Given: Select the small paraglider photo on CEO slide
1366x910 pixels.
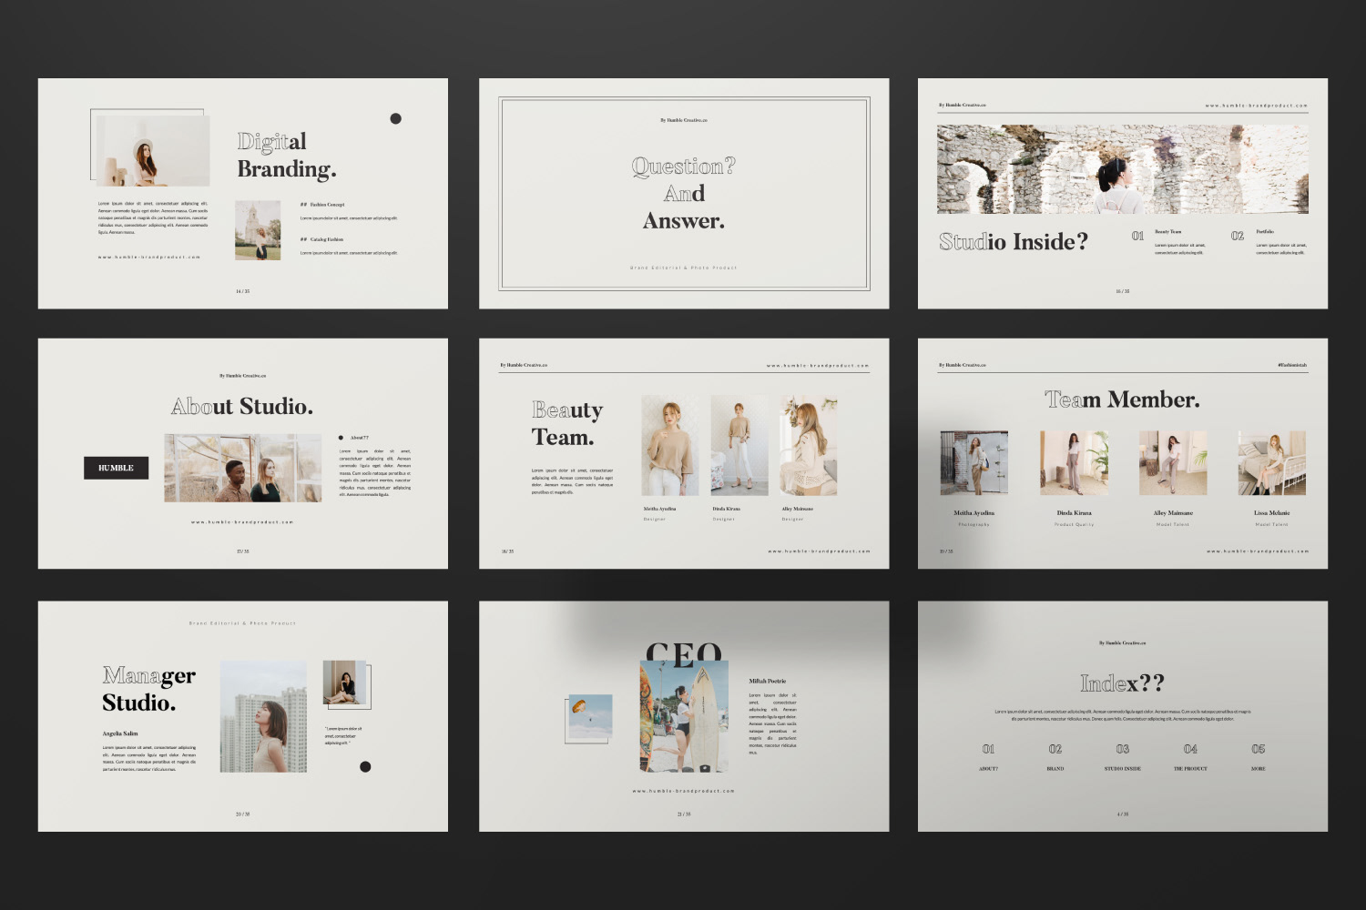Looking at the screenshot, I should [x=590, y=718].
